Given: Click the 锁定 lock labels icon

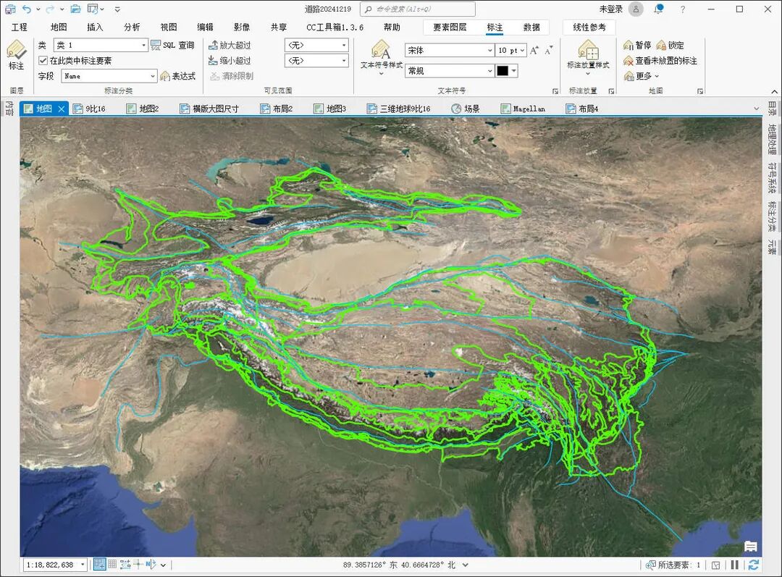Looking at the screenshot, I should click(661, 46).
